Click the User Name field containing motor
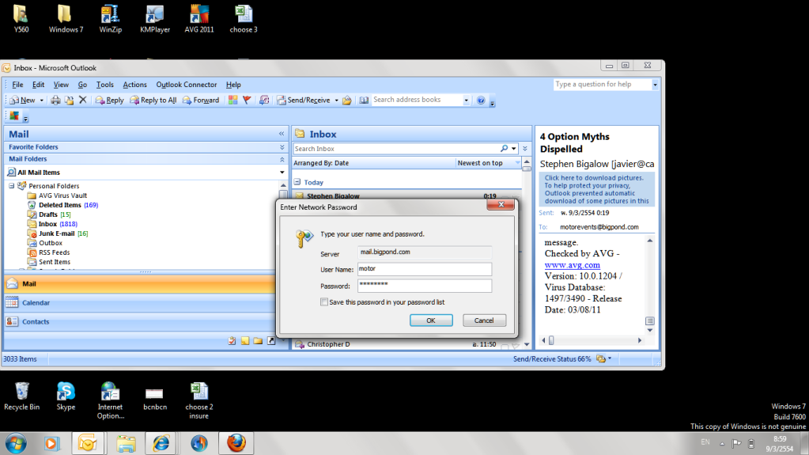 pos(425,269)
